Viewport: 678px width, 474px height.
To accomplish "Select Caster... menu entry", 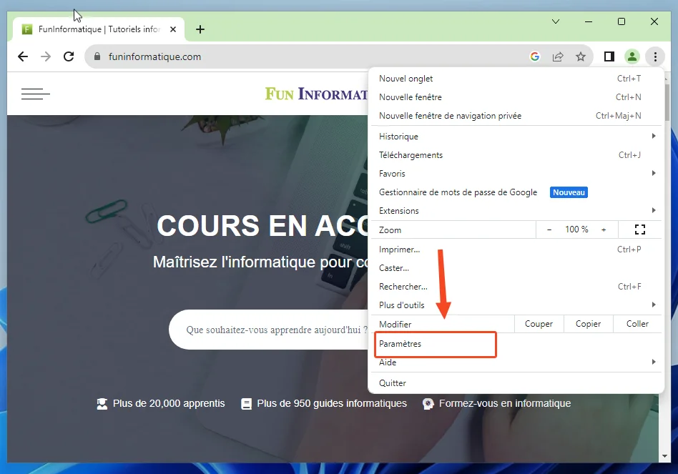I will pyautogui.click(x=515, y=268).
